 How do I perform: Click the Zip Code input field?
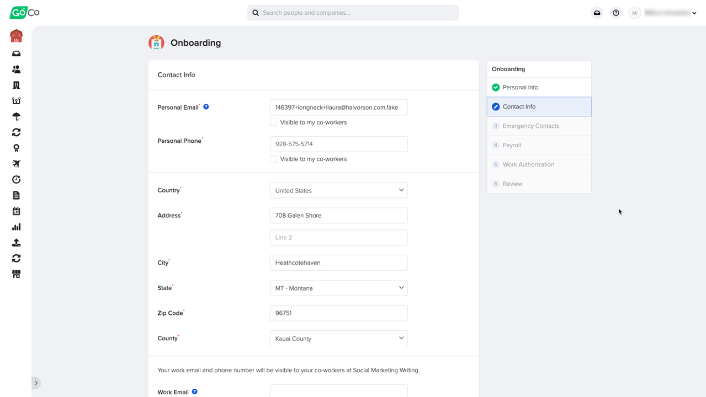pos(338,313)
